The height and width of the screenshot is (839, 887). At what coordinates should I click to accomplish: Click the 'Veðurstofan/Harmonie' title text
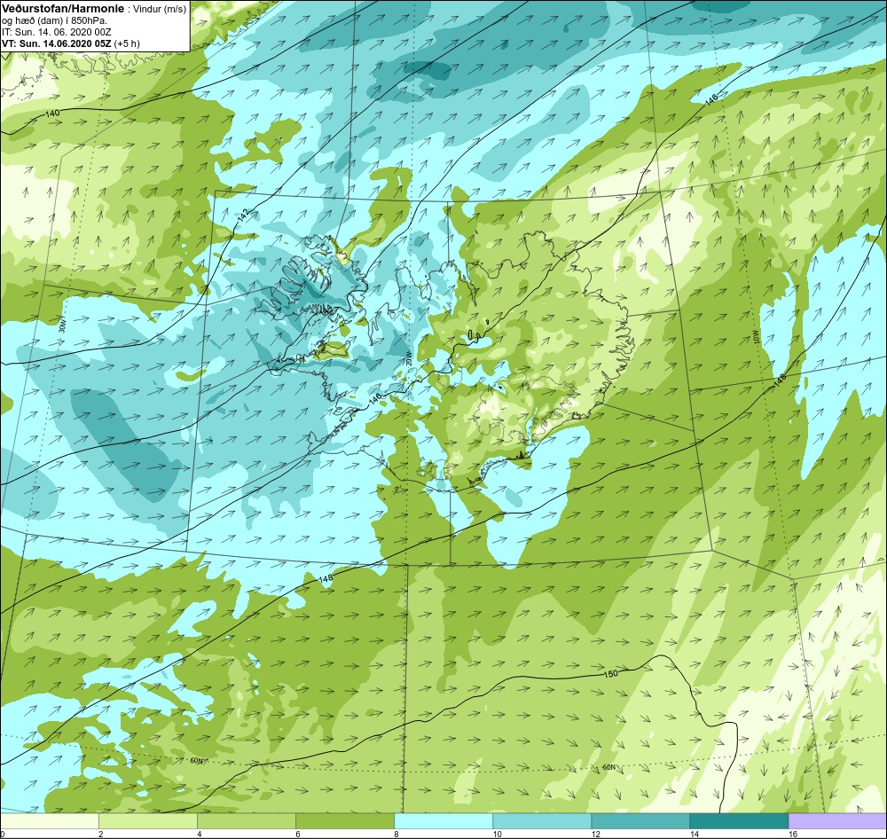[x=63, y=9]
